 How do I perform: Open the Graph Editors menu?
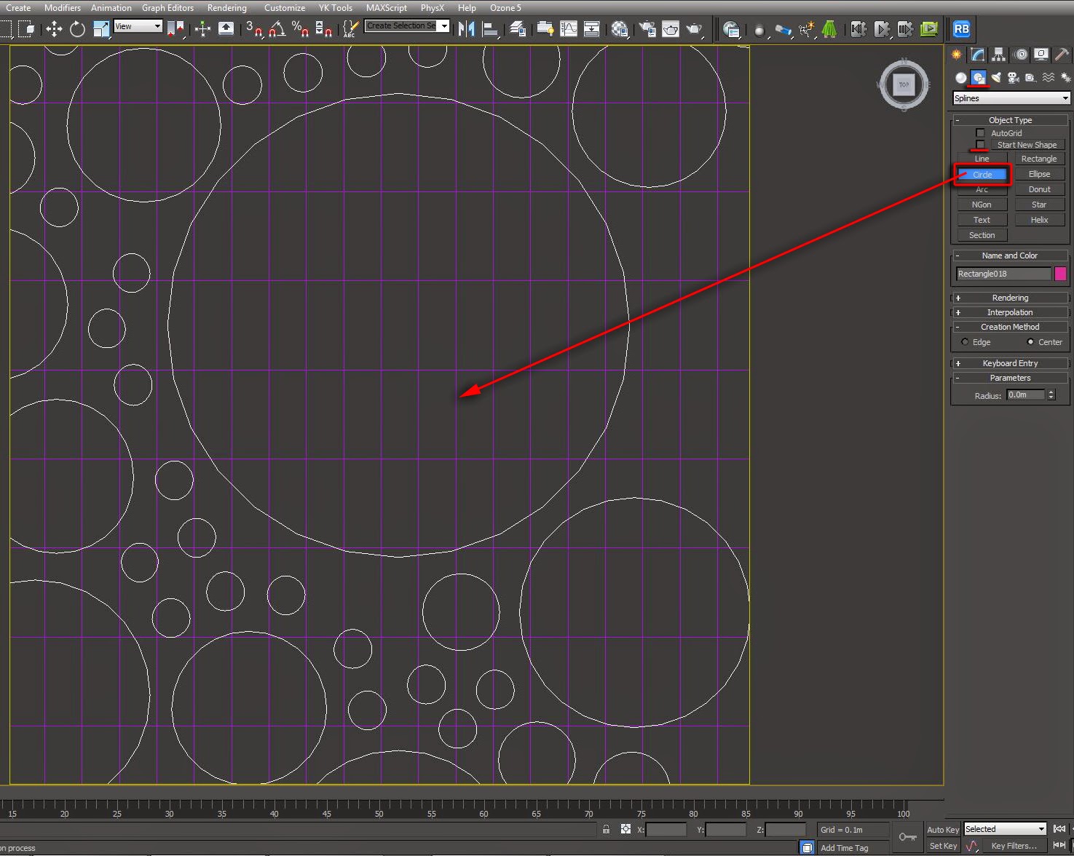(167, 8)
